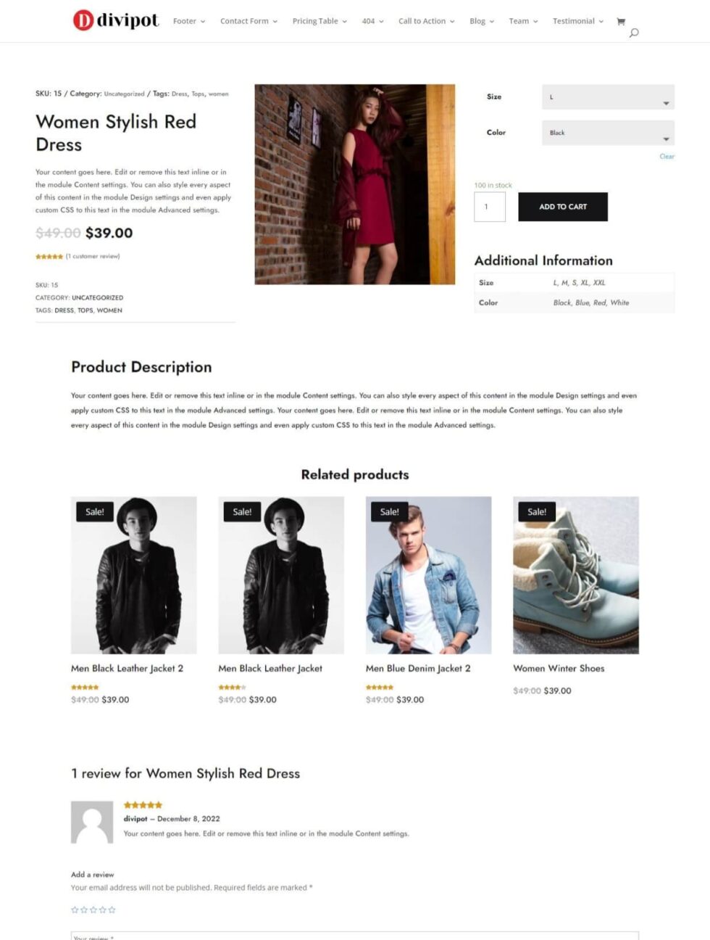Click the quantity input field
The width and height of the screenshot is (710, 940).
490,207
